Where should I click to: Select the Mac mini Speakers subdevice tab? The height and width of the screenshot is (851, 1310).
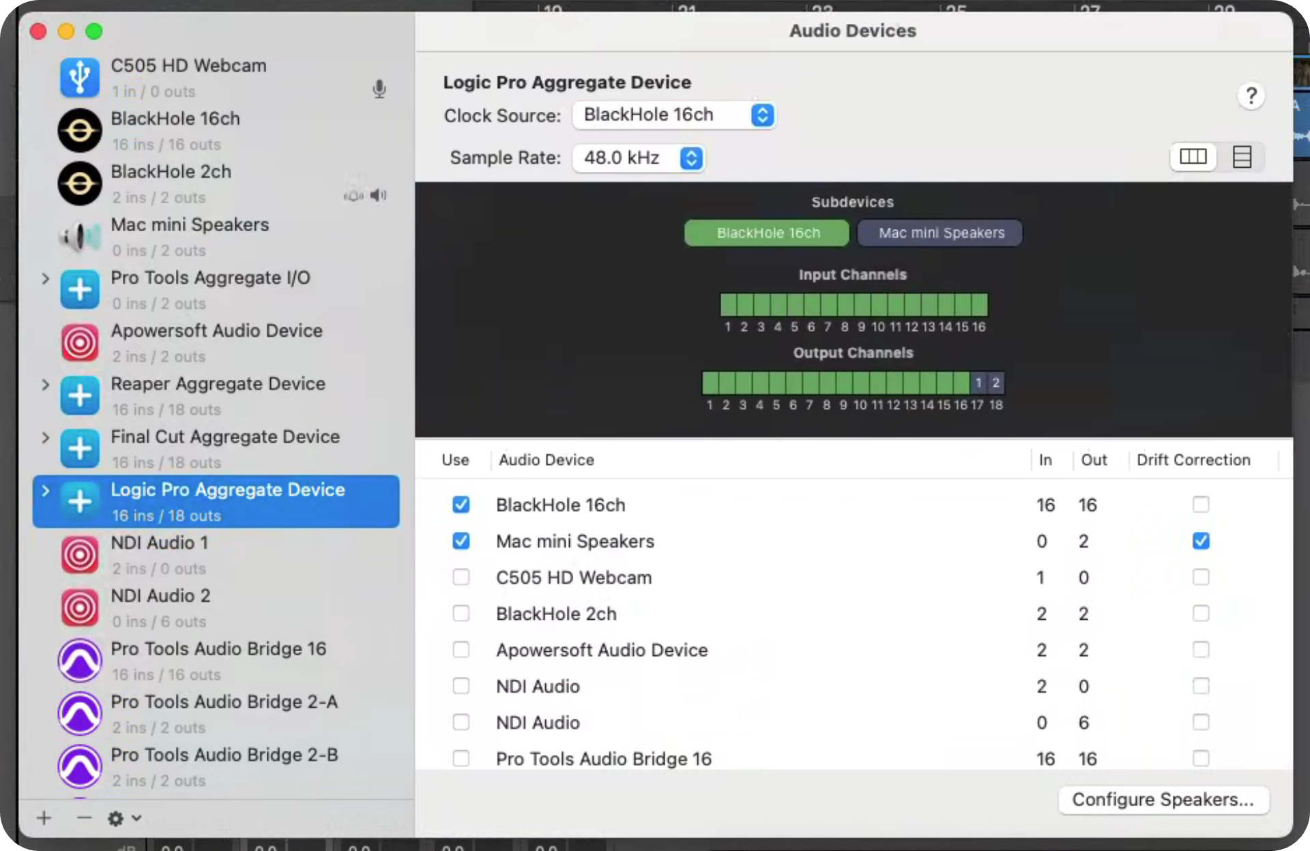(x=940, y=233)
